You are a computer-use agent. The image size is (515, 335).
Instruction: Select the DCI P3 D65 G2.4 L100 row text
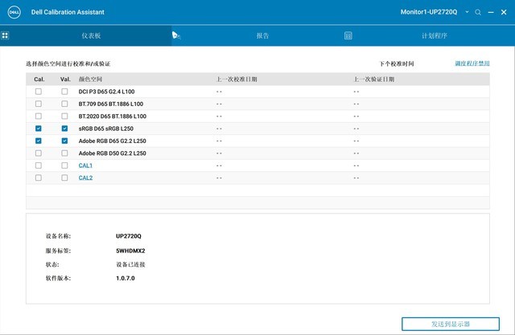pyautogui.click(x=106, y=92)
